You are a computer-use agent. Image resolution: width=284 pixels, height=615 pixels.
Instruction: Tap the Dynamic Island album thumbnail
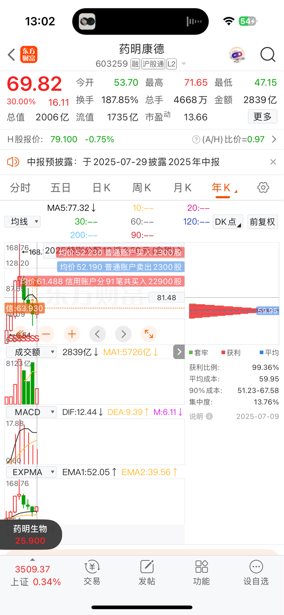(x=87, y=21)
